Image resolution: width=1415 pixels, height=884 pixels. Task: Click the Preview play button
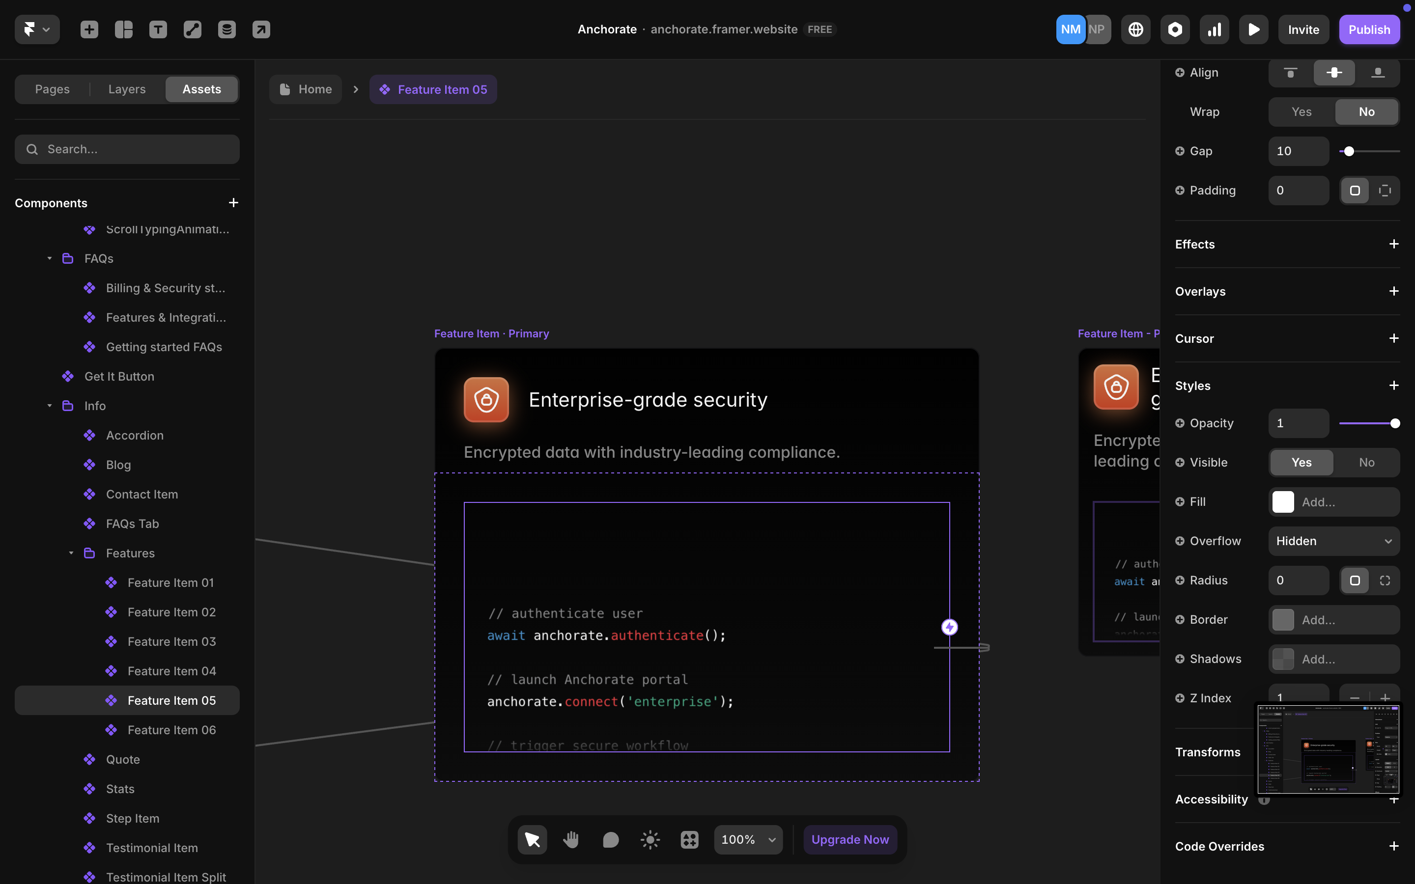coord(1253,29)
